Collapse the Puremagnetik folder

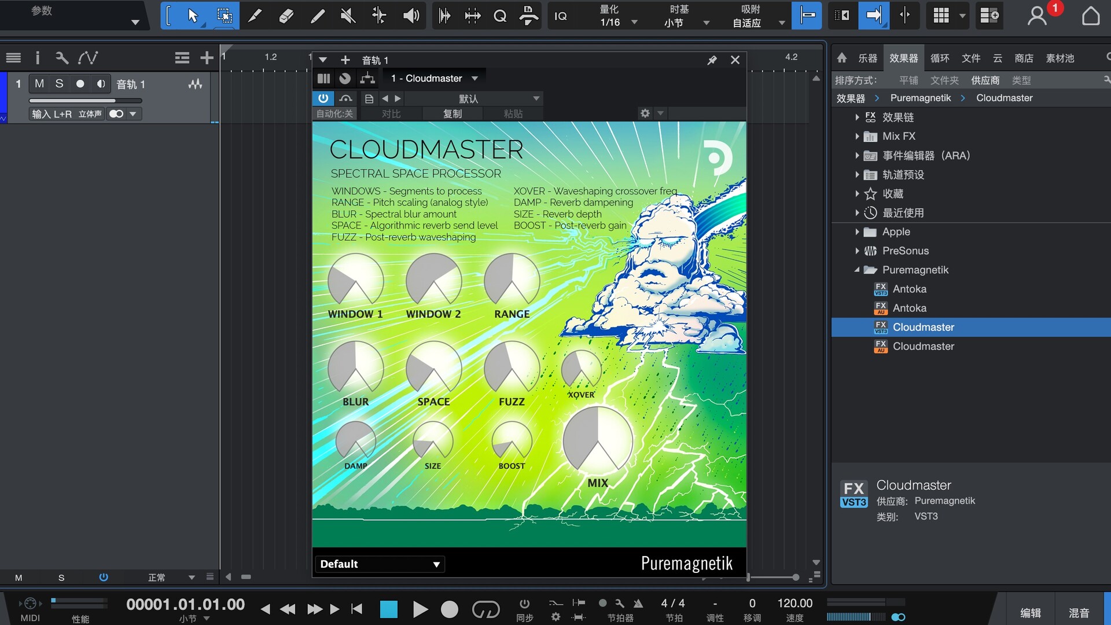pos(857,270)
